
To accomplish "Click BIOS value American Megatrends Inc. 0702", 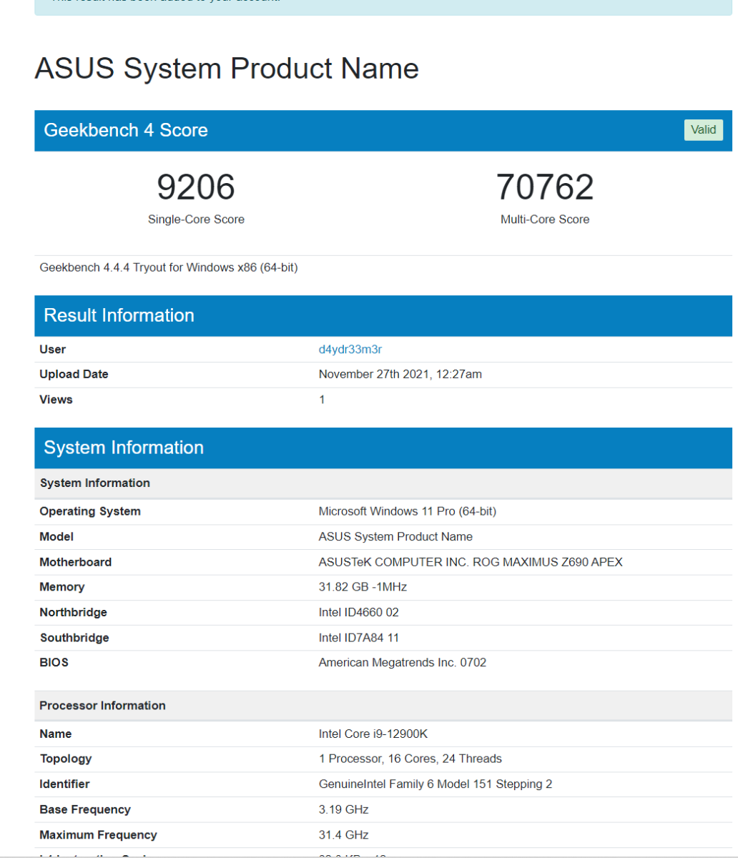I will click(x=403, y=663).
